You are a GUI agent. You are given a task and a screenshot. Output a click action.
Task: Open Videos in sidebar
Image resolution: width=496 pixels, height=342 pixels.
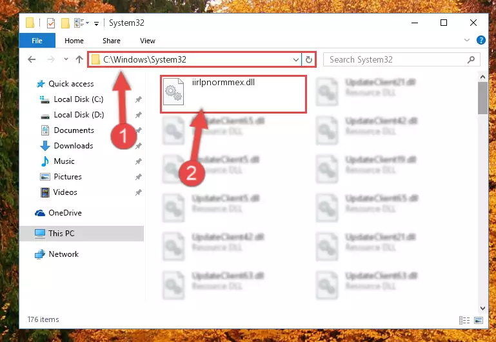(x=65, y=192)
